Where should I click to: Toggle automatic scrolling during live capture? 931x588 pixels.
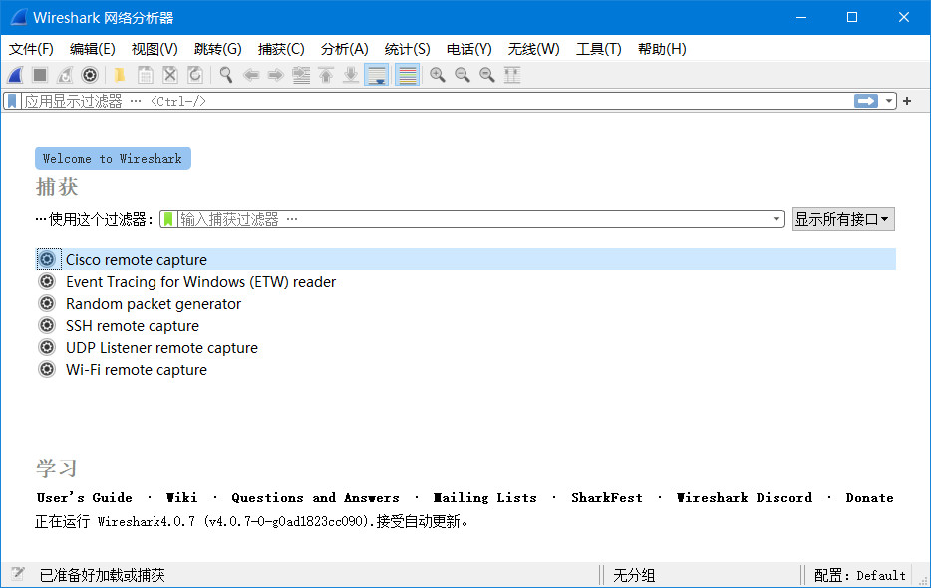point(376,75)
